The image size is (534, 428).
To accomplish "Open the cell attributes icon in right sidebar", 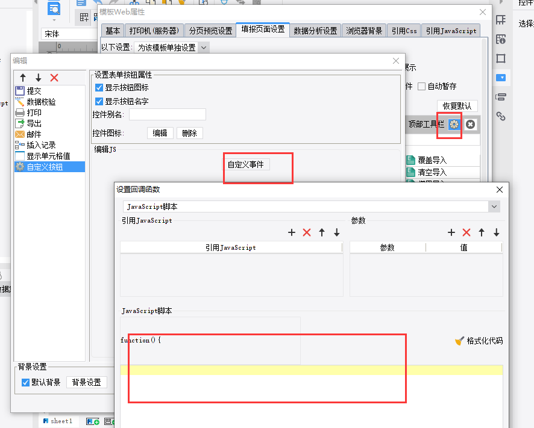I will (x=501, y=39).
